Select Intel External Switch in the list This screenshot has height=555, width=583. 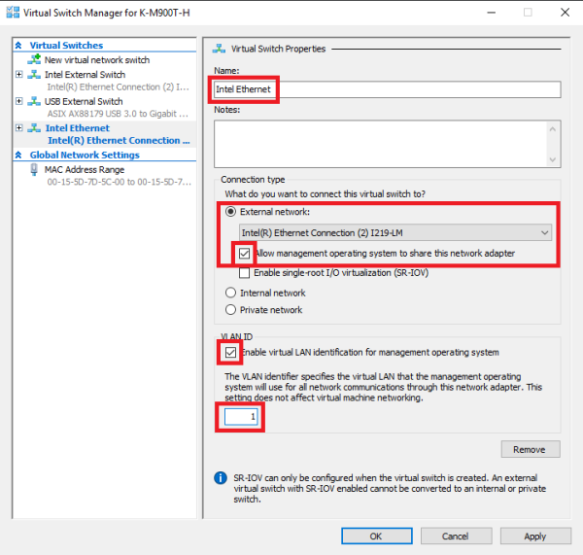point(85,75)
